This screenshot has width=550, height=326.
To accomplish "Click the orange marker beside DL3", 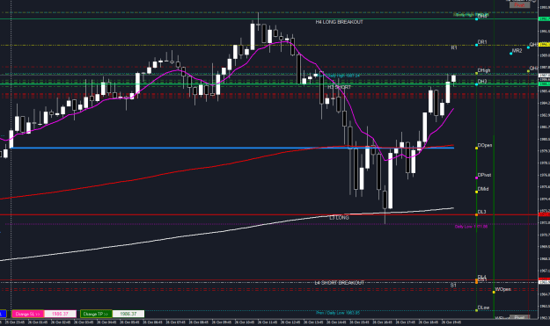I will (x=476, y=214).
